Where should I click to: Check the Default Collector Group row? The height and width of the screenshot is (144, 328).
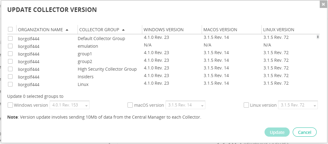(x=10, y=39)
